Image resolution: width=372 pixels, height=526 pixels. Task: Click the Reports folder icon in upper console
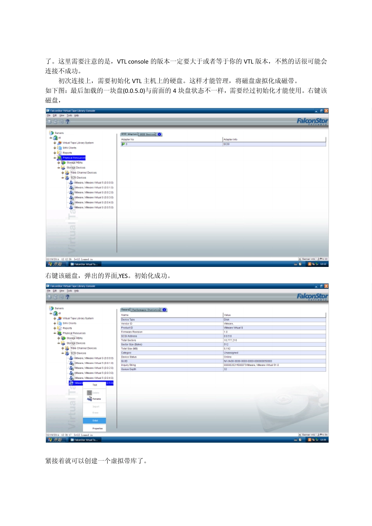tap(60, 153)
